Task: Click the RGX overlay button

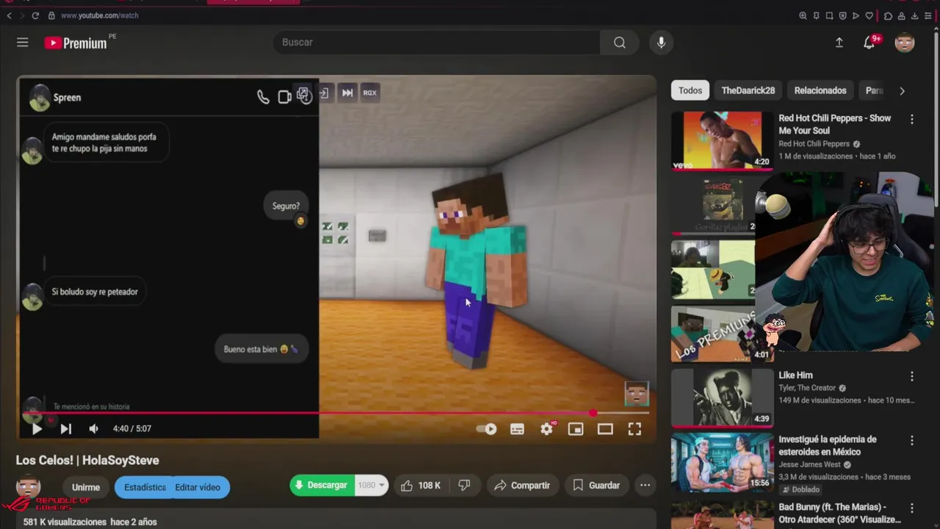Action: 369,93
